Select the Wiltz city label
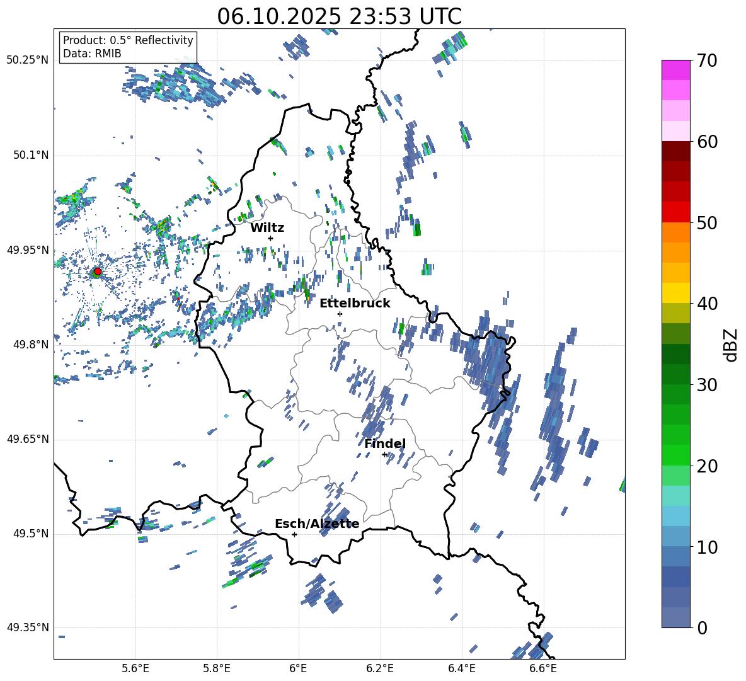The width and height of the screenshot is (746, 681). (267, 227)
